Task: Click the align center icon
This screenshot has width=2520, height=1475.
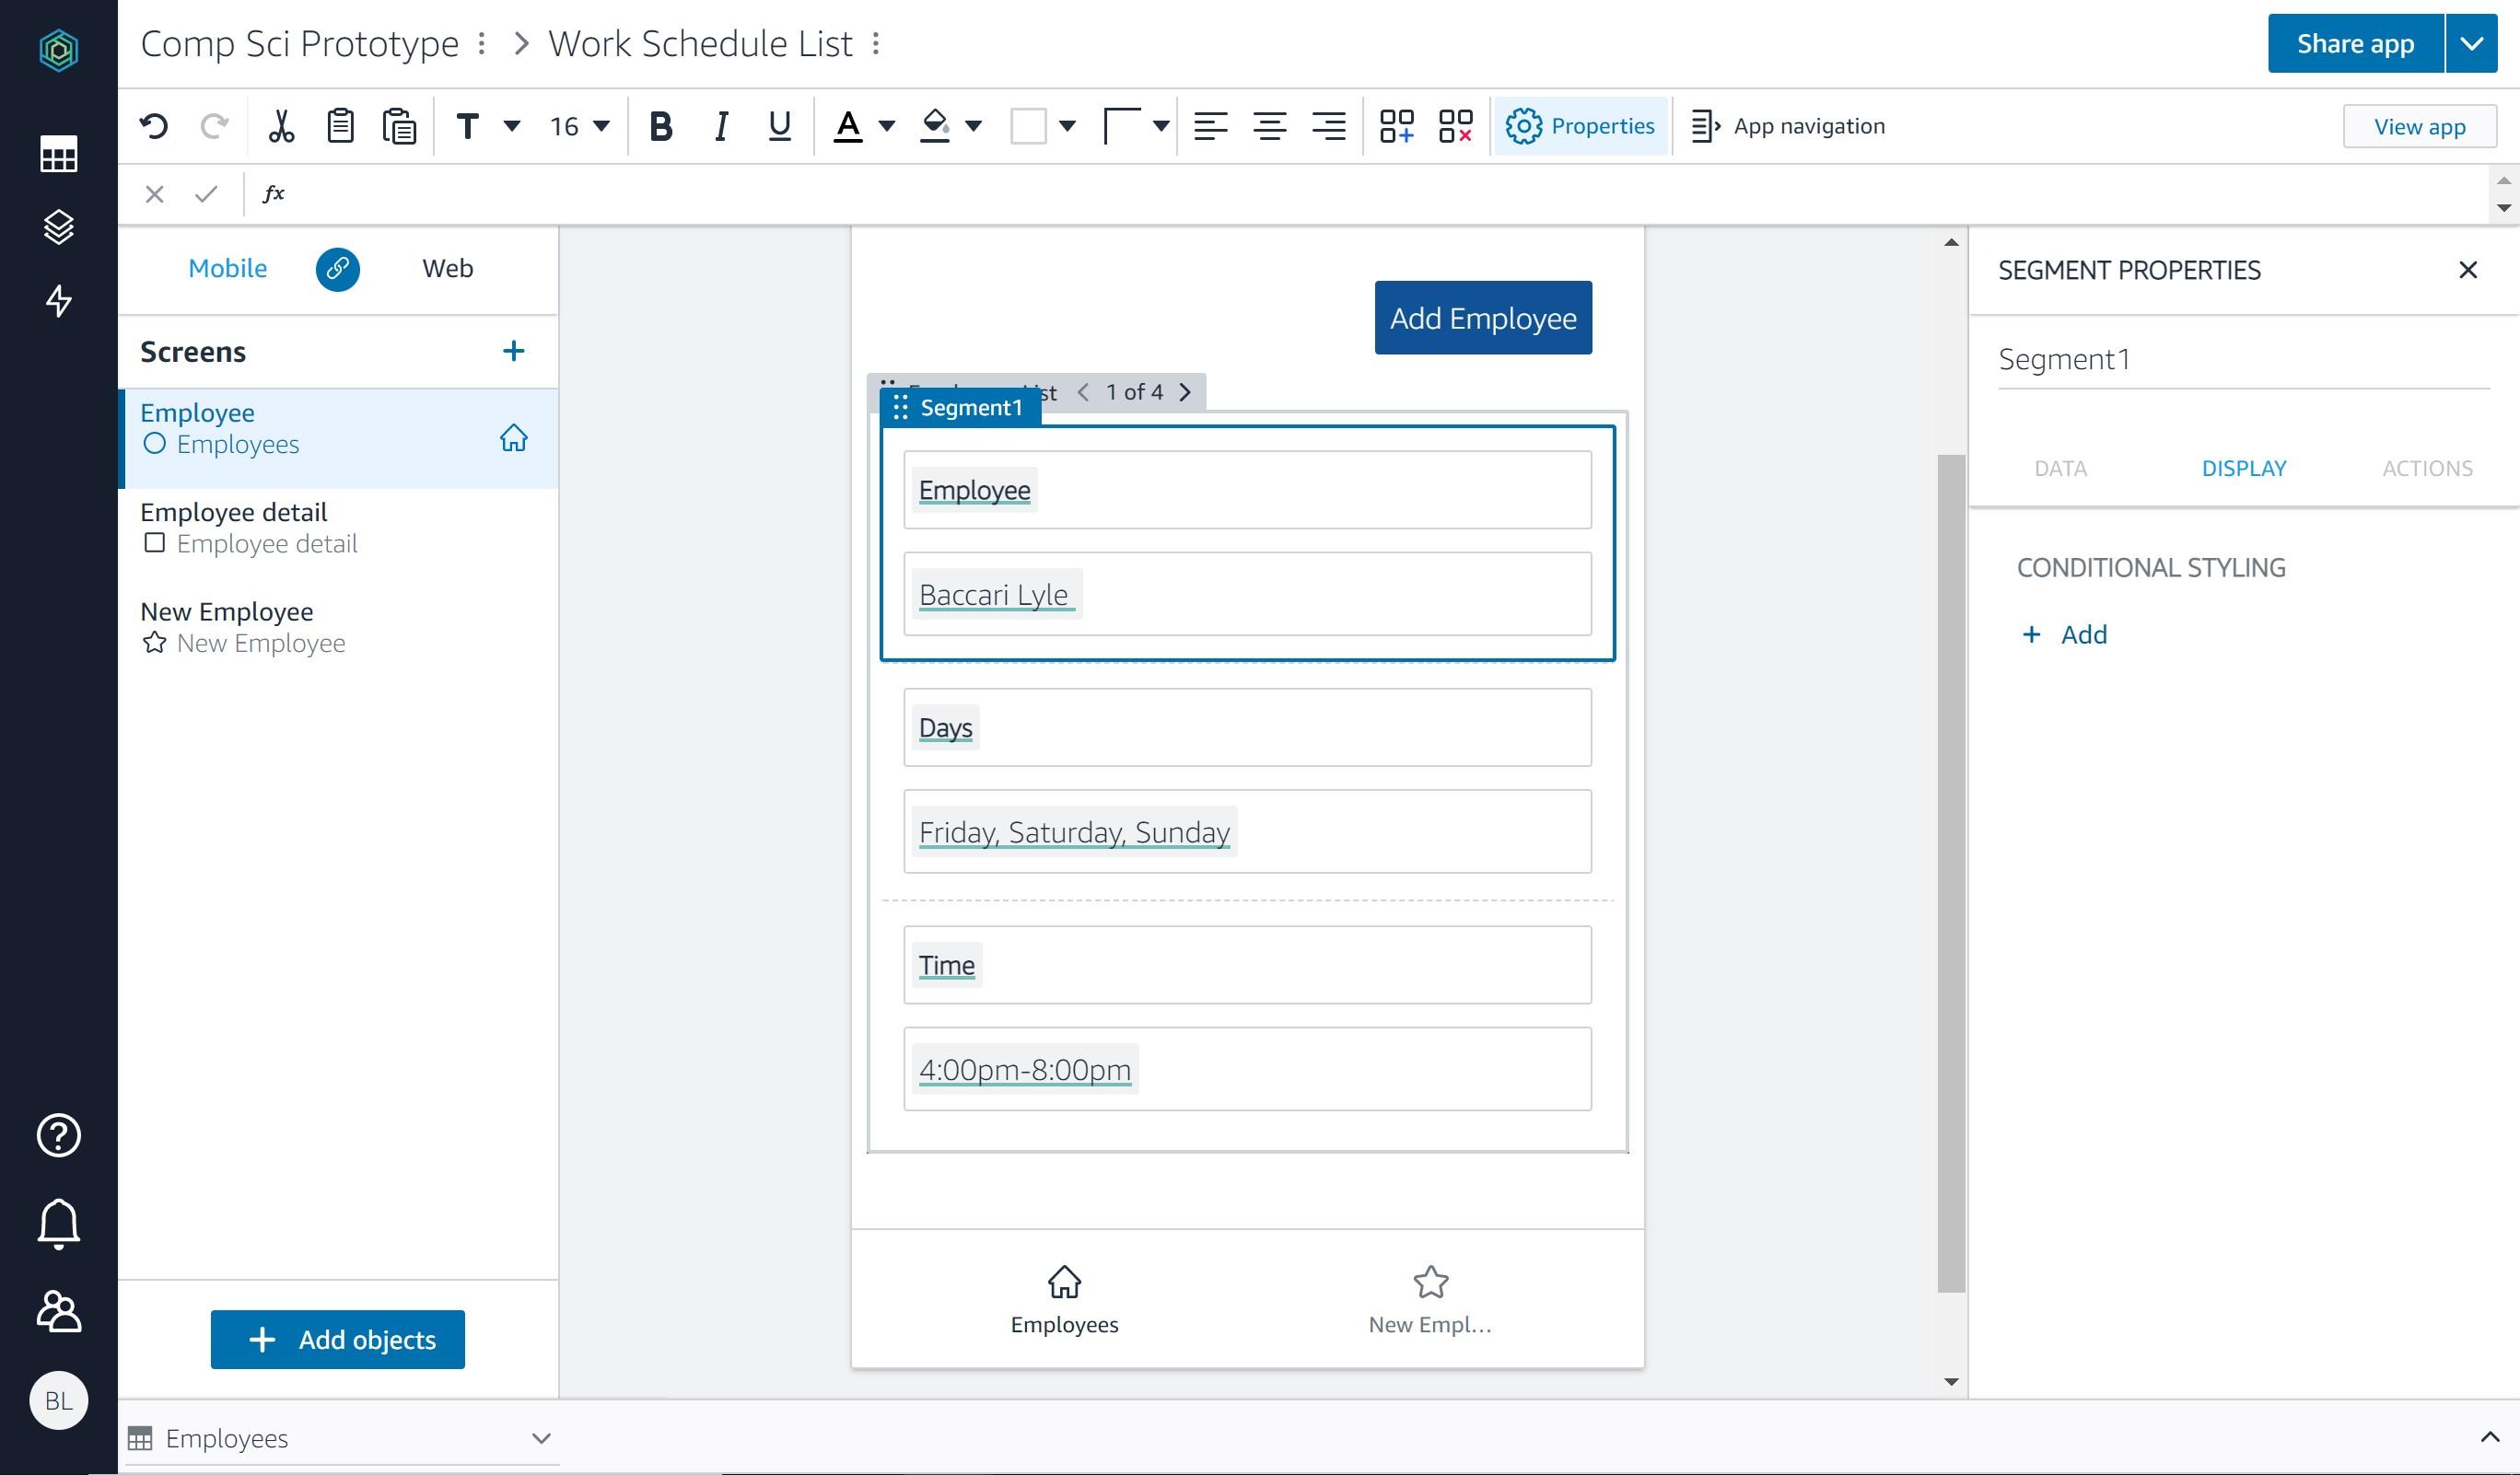Action: tap(1269, 124)
